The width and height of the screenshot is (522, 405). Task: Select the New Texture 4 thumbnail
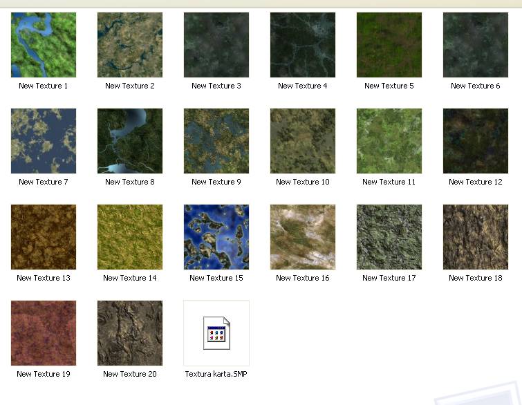click(x=303, y=45)
